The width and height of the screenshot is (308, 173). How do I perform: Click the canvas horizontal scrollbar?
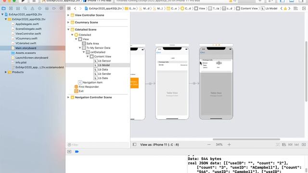(x=246, y=139)
